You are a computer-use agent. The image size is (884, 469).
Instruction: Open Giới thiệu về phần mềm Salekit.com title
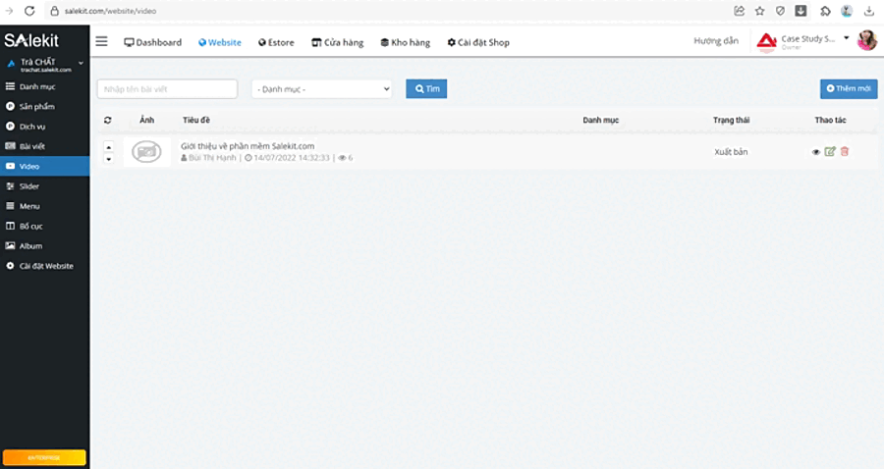coord(248,146)
